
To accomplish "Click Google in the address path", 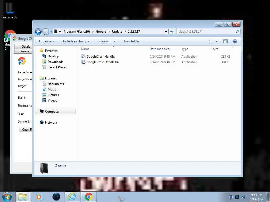I will [x=101, y=32].
